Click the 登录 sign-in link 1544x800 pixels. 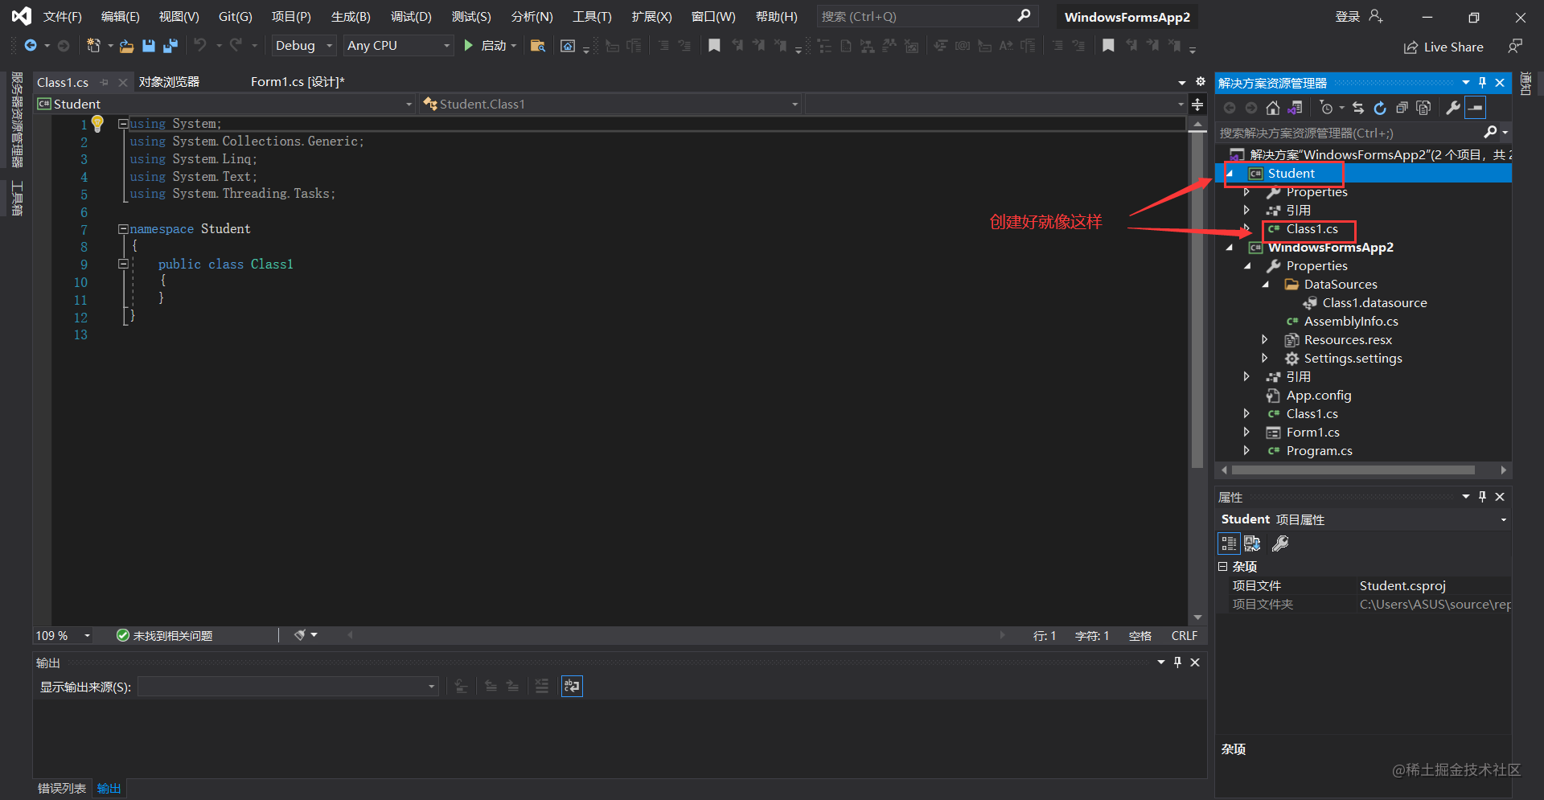[x=1348, y=16]
